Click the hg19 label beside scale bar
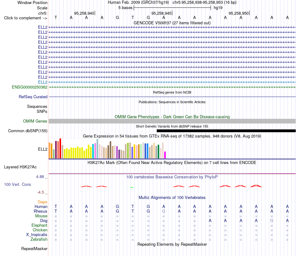 pos(218,8)
